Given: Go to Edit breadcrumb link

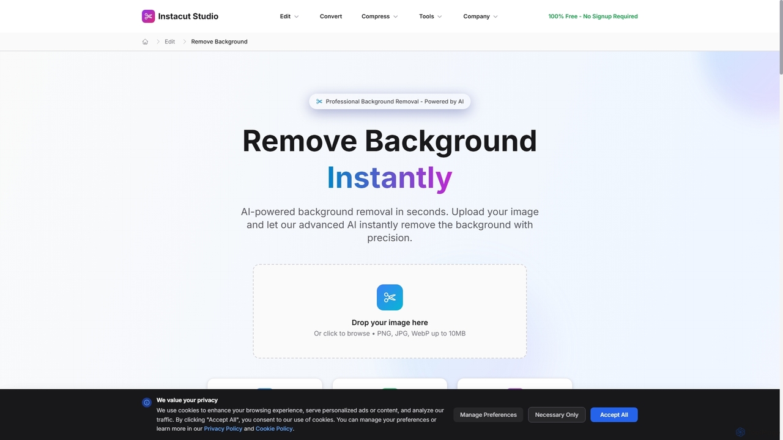Looking at the screenshot, I should pyautogui.click(x=169, y=42).
